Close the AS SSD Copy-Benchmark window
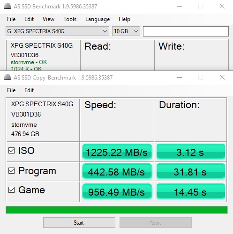This screenshot has height=234, width=233. point(222,77)
